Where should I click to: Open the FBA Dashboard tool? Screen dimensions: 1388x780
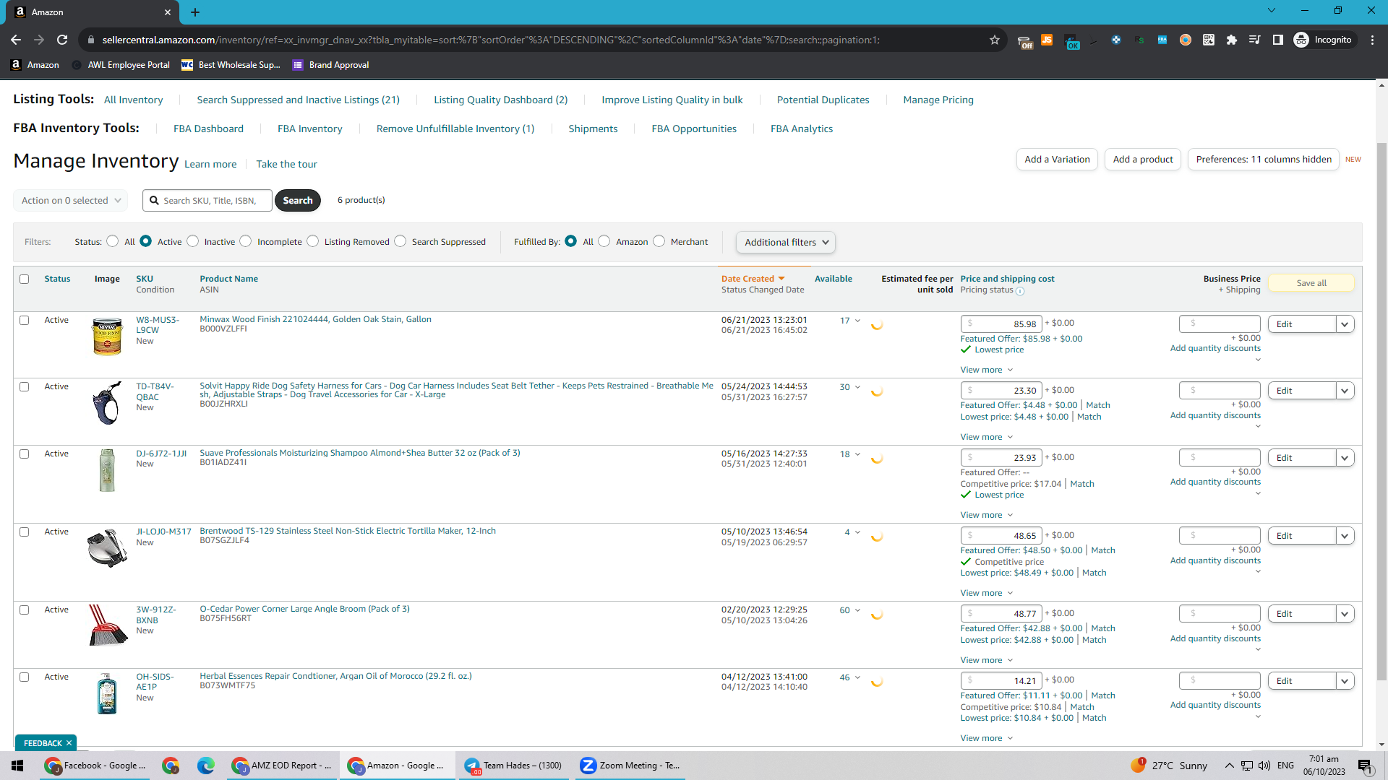[x=208, y=129]
